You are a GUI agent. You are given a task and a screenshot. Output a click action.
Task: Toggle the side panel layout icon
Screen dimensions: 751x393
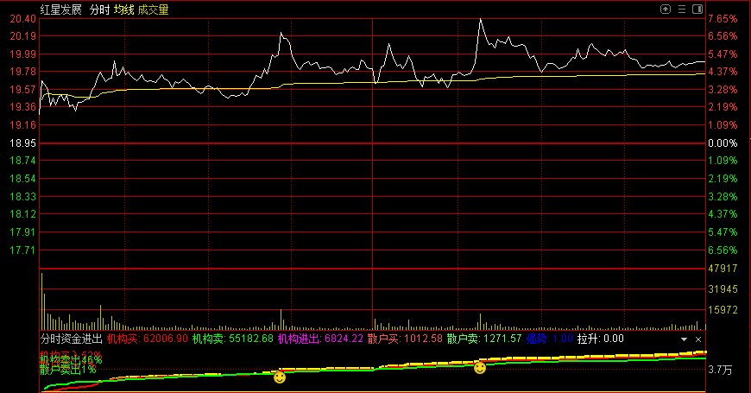[x=697, y=10]
